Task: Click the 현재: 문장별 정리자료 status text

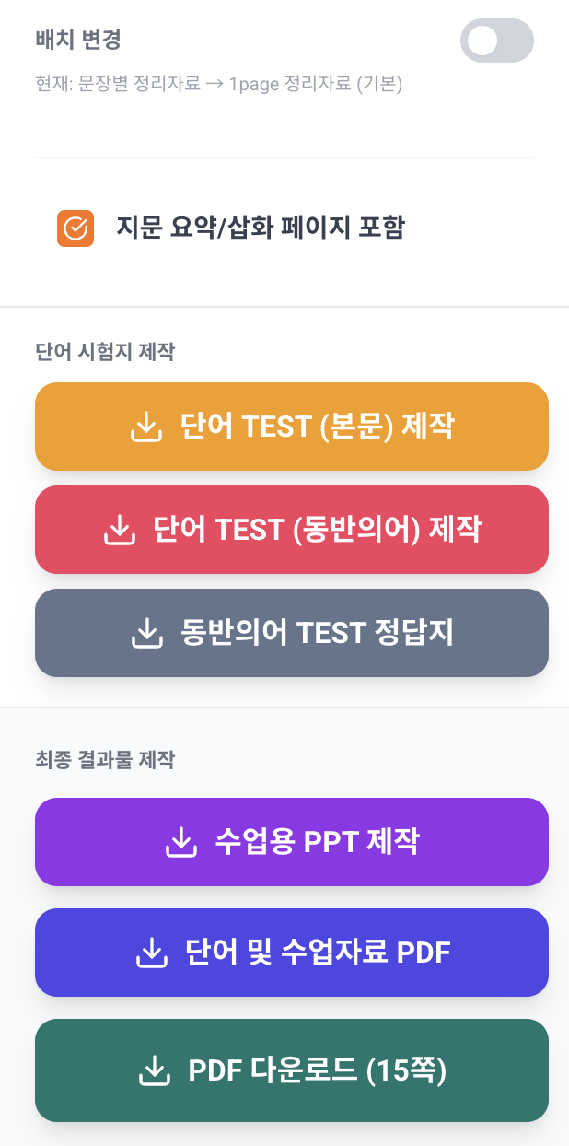Action: tap(219, 85)
